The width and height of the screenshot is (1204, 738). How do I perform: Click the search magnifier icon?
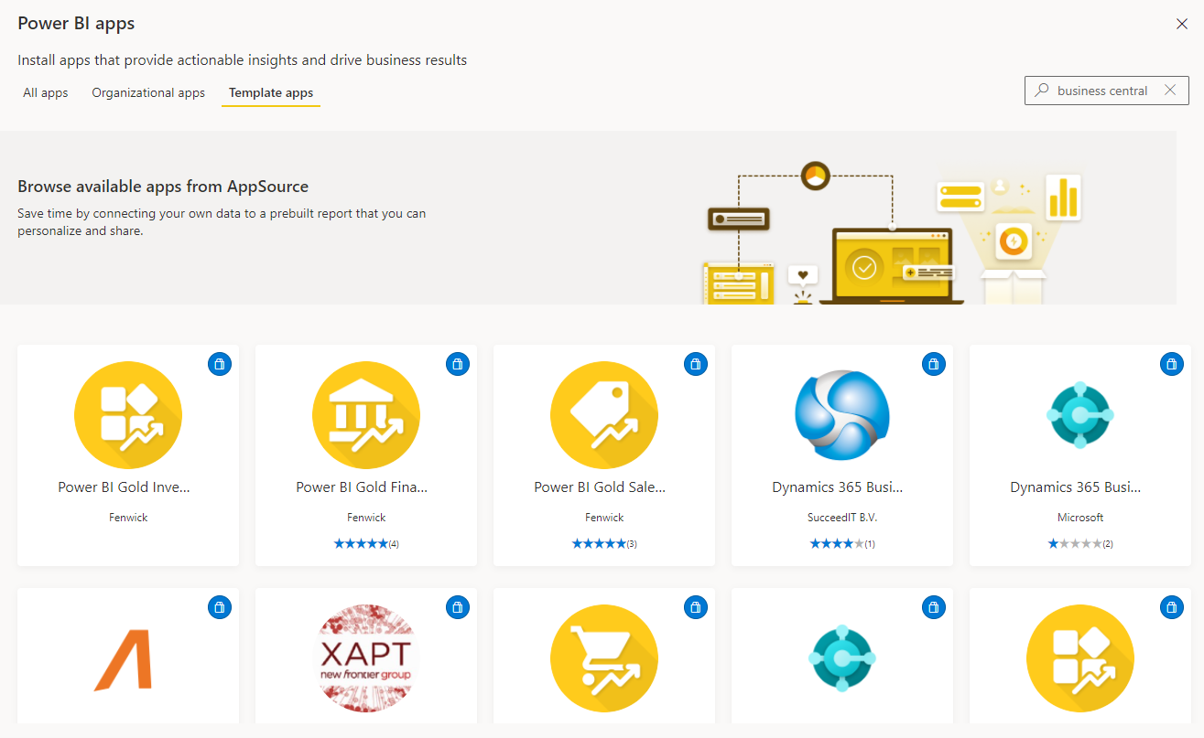pyautogui.click(x=1041, y=91)
